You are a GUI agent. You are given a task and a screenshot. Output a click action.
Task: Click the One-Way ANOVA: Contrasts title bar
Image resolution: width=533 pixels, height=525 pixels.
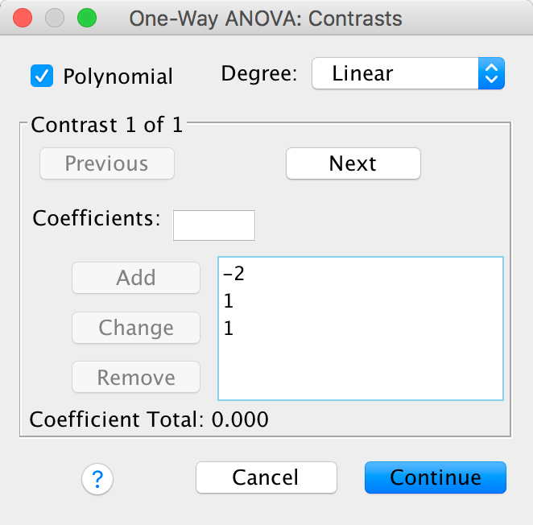pos(266,18)
